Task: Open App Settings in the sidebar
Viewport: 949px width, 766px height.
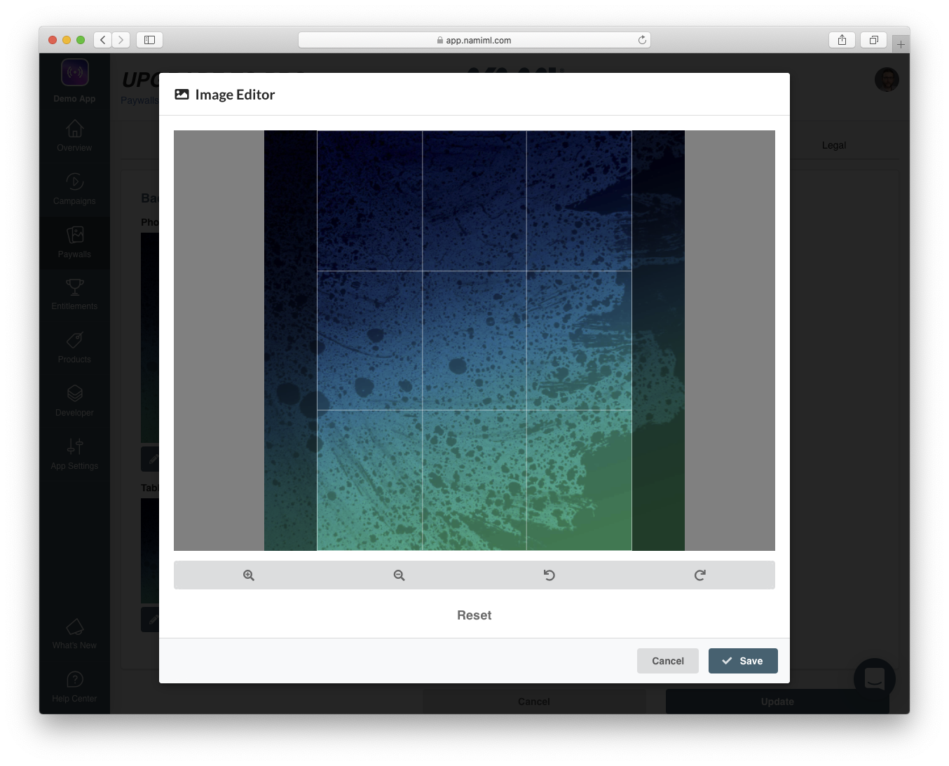Action: pos(74,455)
